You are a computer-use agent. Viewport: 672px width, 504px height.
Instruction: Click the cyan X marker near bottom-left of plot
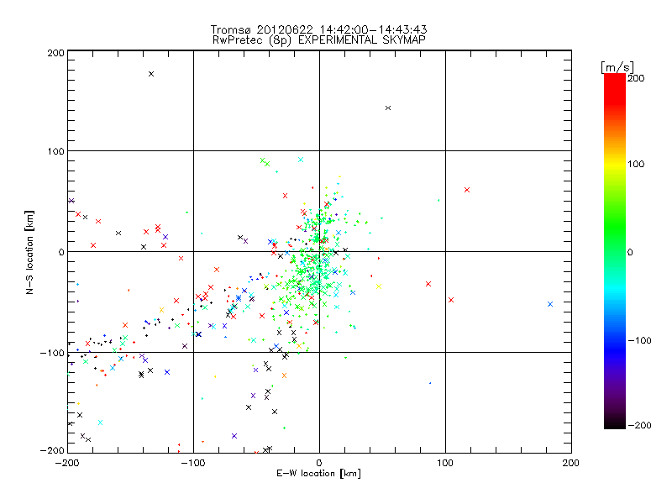[x=100, y=423]
